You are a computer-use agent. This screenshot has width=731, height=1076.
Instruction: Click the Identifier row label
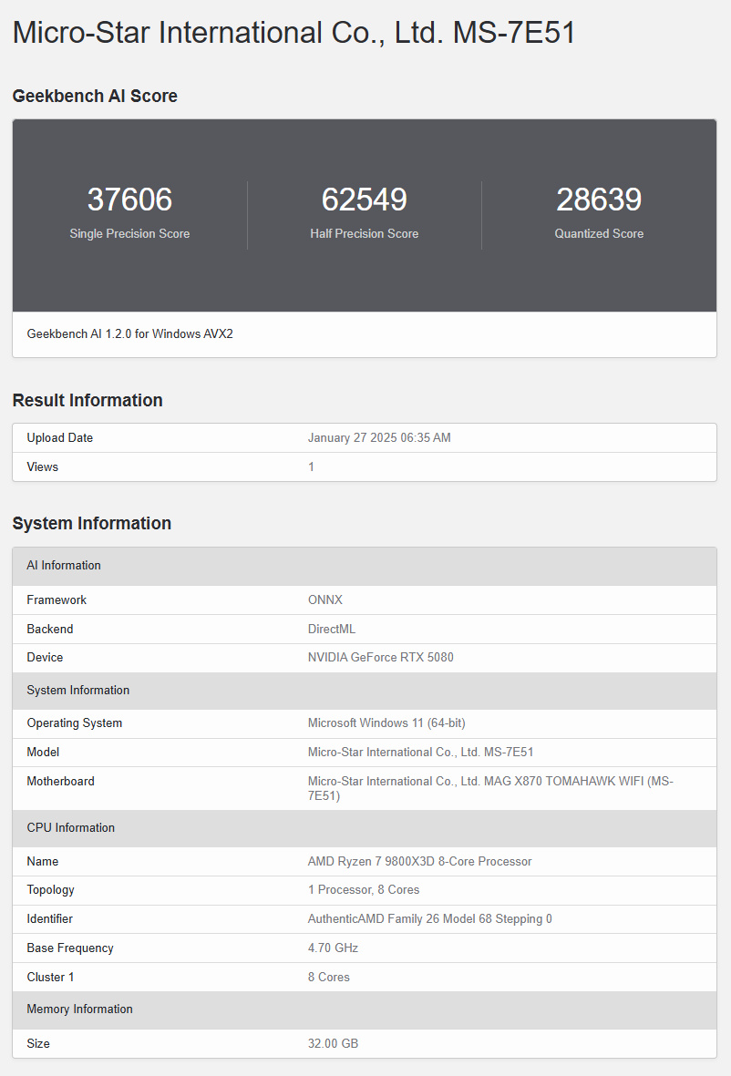click(49, 919)
